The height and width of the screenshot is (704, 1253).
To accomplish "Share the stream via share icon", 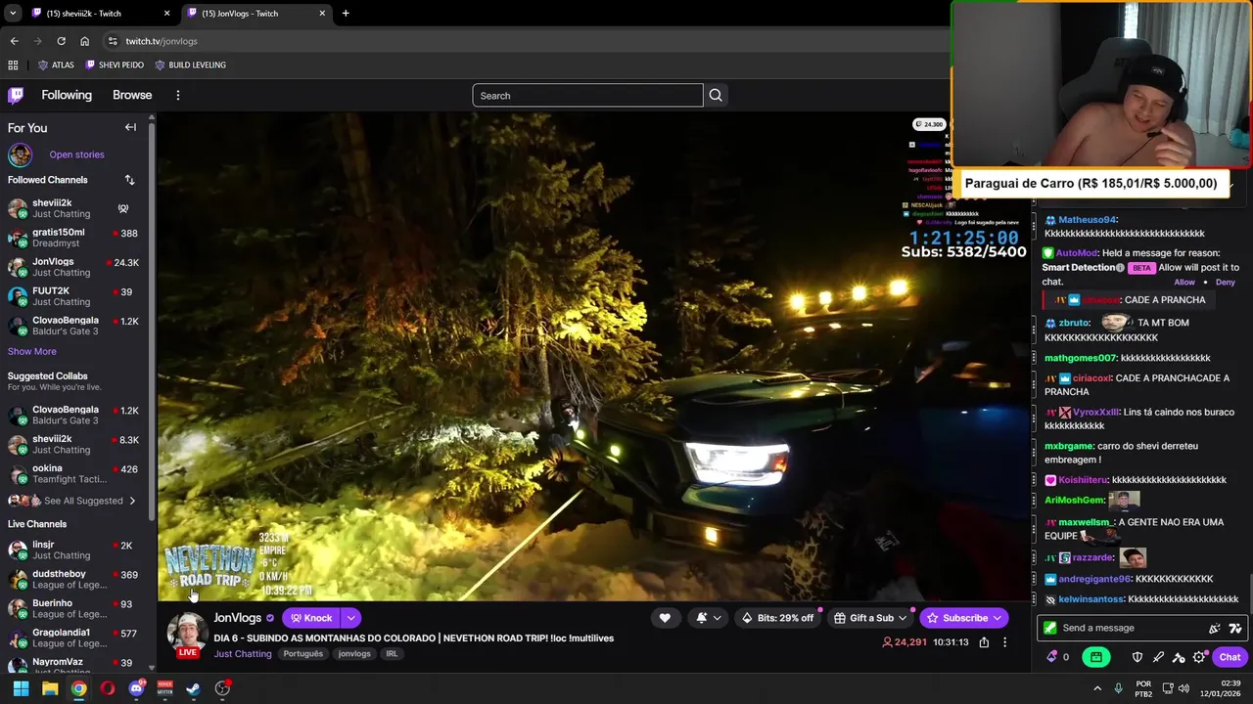I will (984, 642).
